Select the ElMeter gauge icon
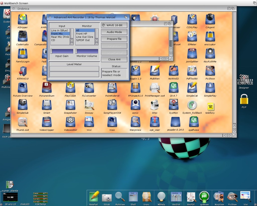The height and width of the screenshot is (206, 257). (192, 36)
